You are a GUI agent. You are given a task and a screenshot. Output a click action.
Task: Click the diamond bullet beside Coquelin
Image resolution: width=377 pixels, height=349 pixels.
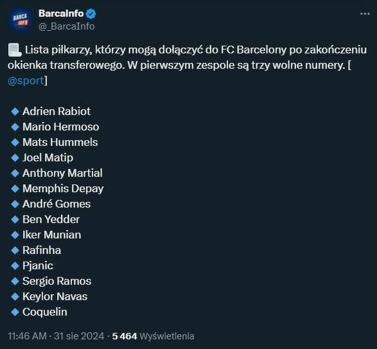(x=15, y=312)
